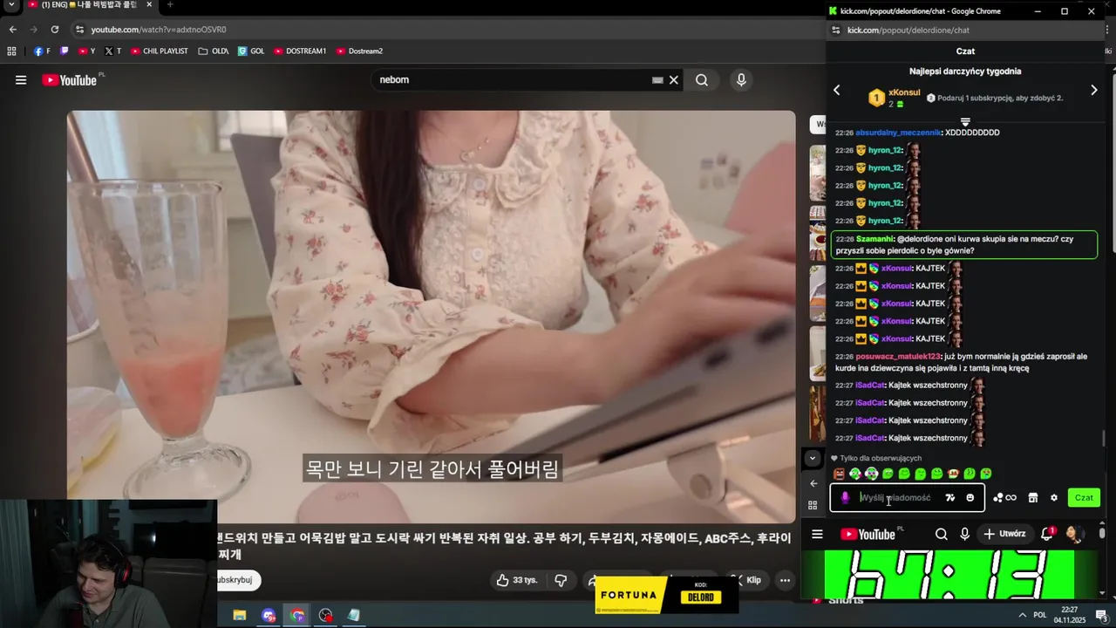Expand the small chevron dropdown beside chat

click(812, 458)
